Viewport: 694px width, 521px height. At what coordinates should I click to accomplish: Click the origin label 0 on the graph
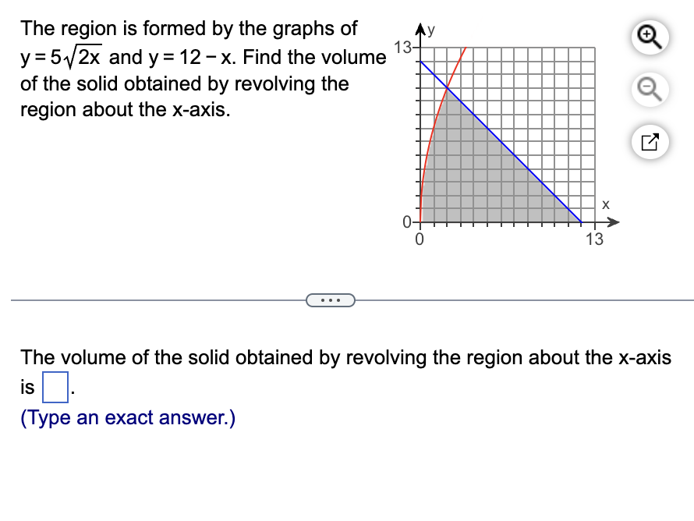tap(418, 238)
